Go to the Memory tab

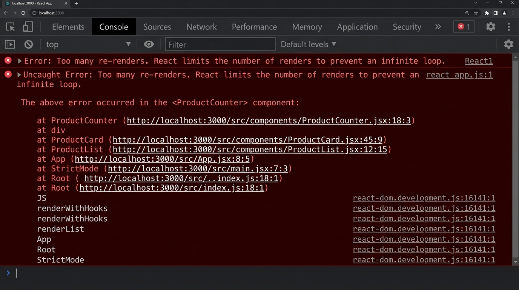click(307, 27)
